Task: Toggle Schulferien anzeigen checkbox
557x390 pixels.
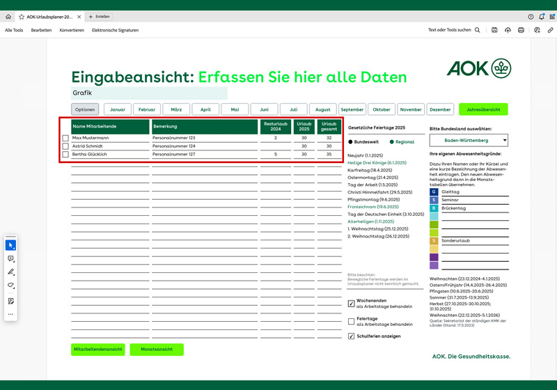Action: (352, 336)
